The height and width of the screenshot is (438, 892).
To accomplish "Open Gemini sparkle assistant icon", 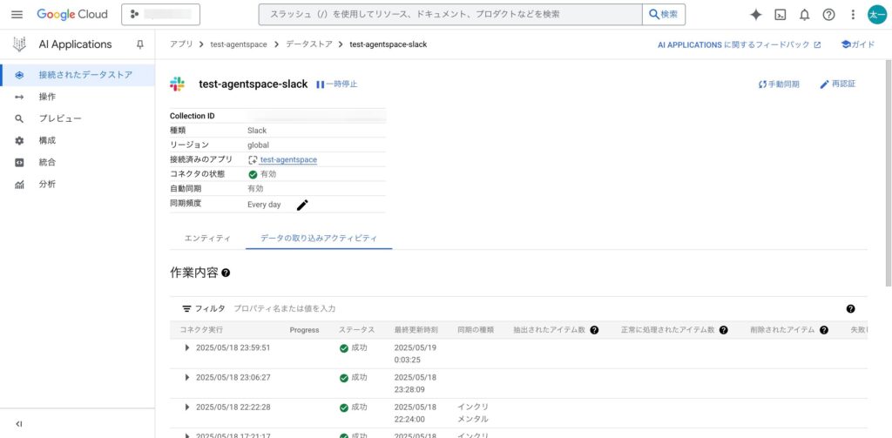I will (x=755, y=15).
